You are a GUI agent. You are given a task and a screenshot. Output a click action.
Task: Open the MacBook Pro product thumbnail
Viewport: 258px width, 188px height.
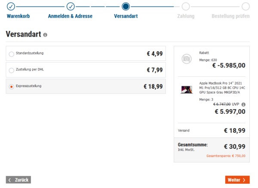187,90
